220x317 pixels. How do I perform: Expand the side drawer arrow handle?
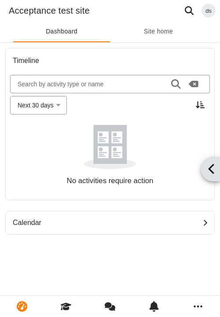(210, 169)
